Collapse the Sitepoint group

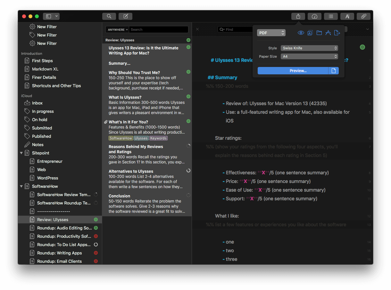coord(21,153)
